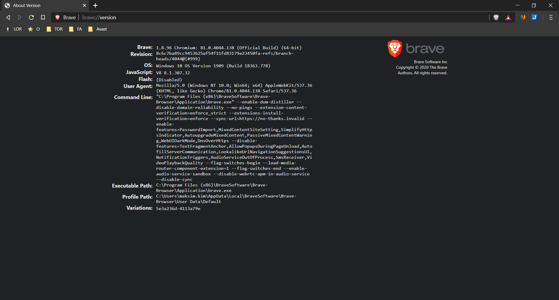Image resolution: width=559 pixels, height=300 pixels.
Task: Open the starred O bookmark
Action: click(x=34, y=29)
